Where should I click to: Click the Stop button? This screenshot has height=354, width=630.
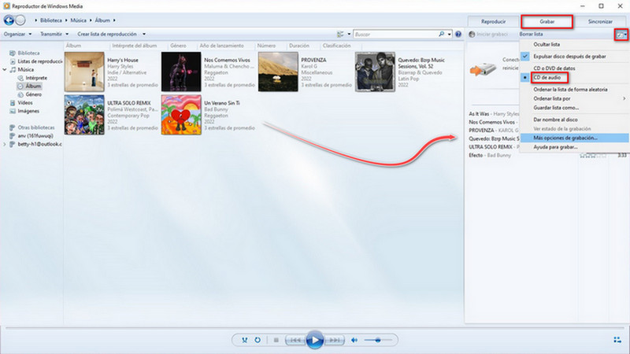tap(276, 340)
